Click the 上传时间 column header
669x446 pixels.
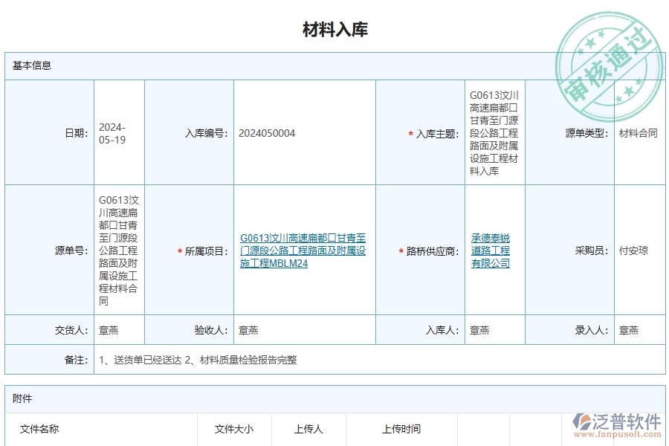[401, 429]
